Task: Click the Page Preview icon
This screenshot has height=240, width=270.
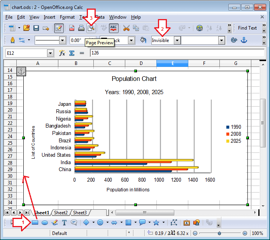Action: point(91,28)
